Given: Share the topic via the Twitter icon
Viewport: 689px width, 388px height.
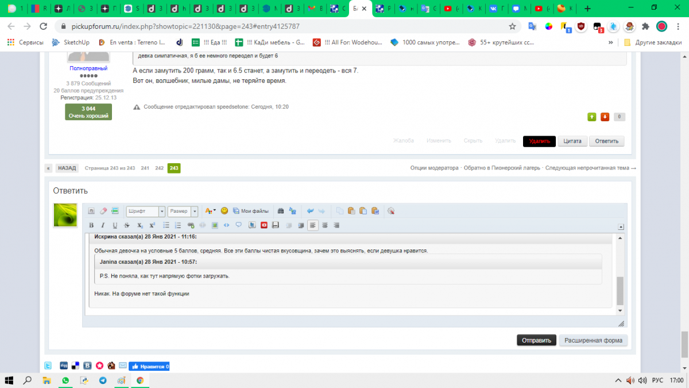Looking at the screenshot, I should [49, 366].
